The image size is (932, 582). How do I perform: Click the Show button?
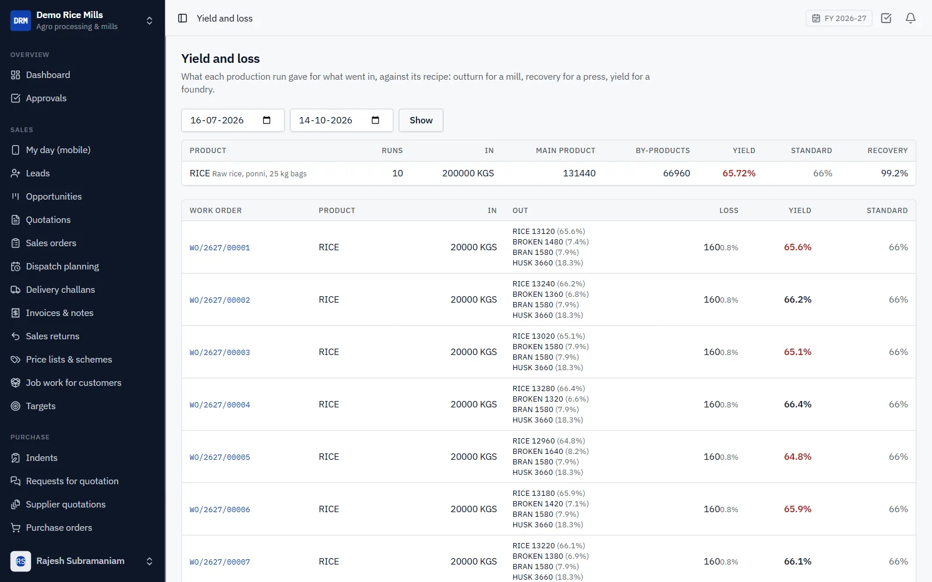(x=421, y=120)
